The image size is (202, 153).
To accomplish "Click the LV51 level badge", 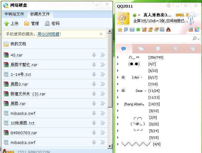I will [180, 15].
